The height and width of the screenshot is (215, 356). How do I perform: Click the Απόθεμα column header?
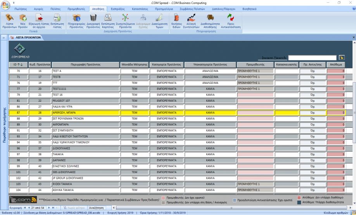[x=336, y=64]
